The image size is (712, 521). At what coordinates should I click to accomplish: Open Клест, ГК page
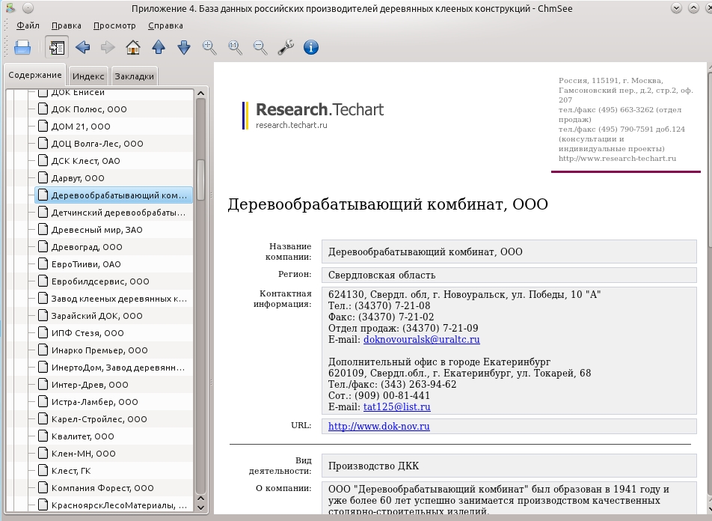pyautogui.click(x=71, y=471)
